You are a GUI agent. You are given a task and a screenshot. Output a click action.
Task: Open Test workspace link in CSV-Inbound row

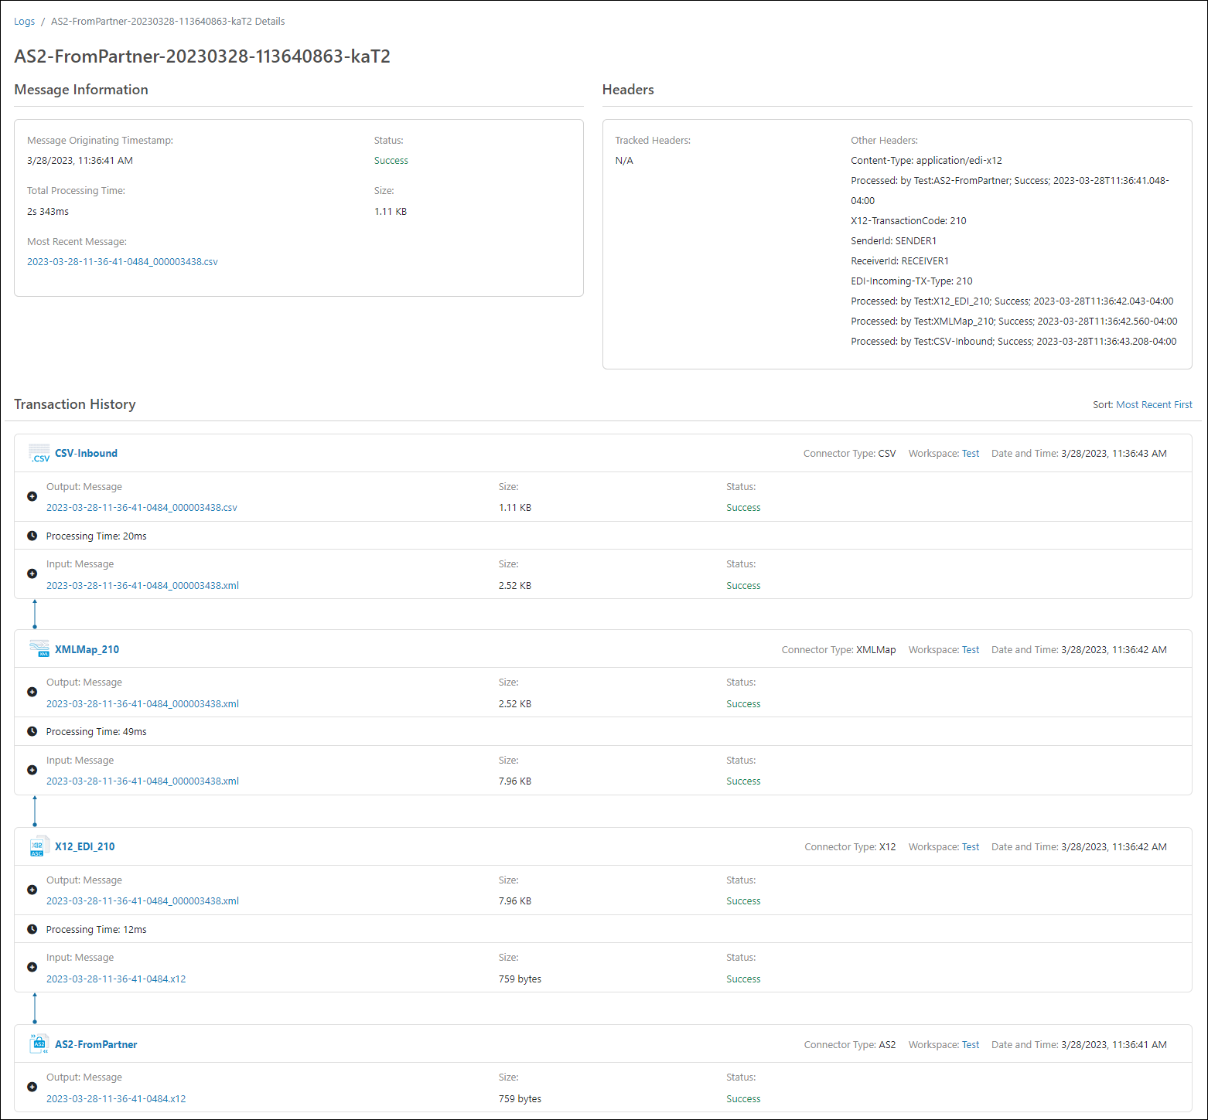(x=970, y=454)
